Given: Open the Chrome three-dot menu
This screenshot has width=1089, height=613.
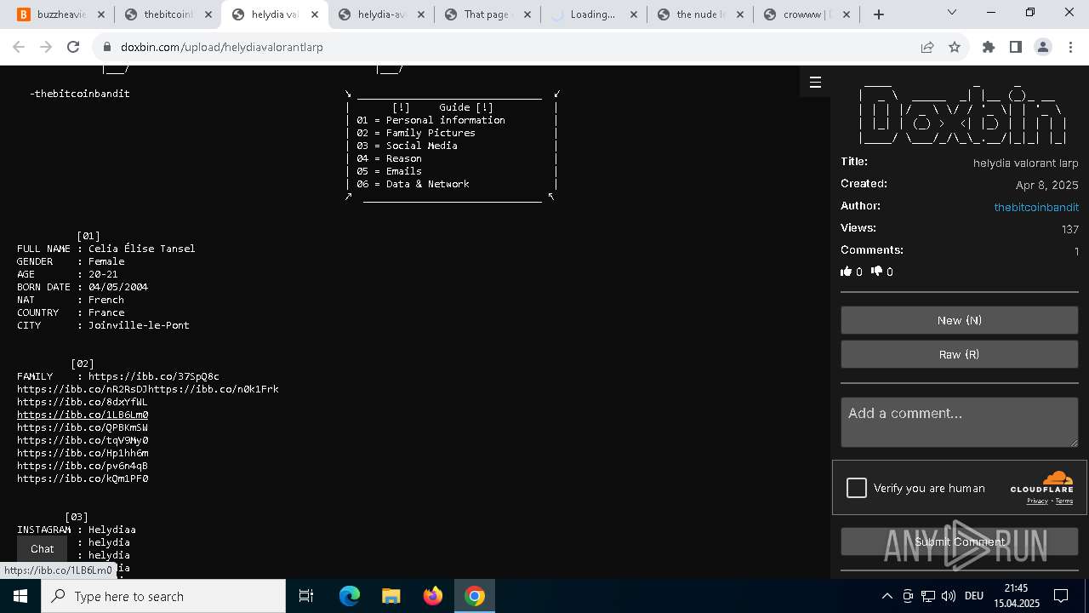Looking at the screenshot, I should pyautogui.click(x=1070, y=48).
